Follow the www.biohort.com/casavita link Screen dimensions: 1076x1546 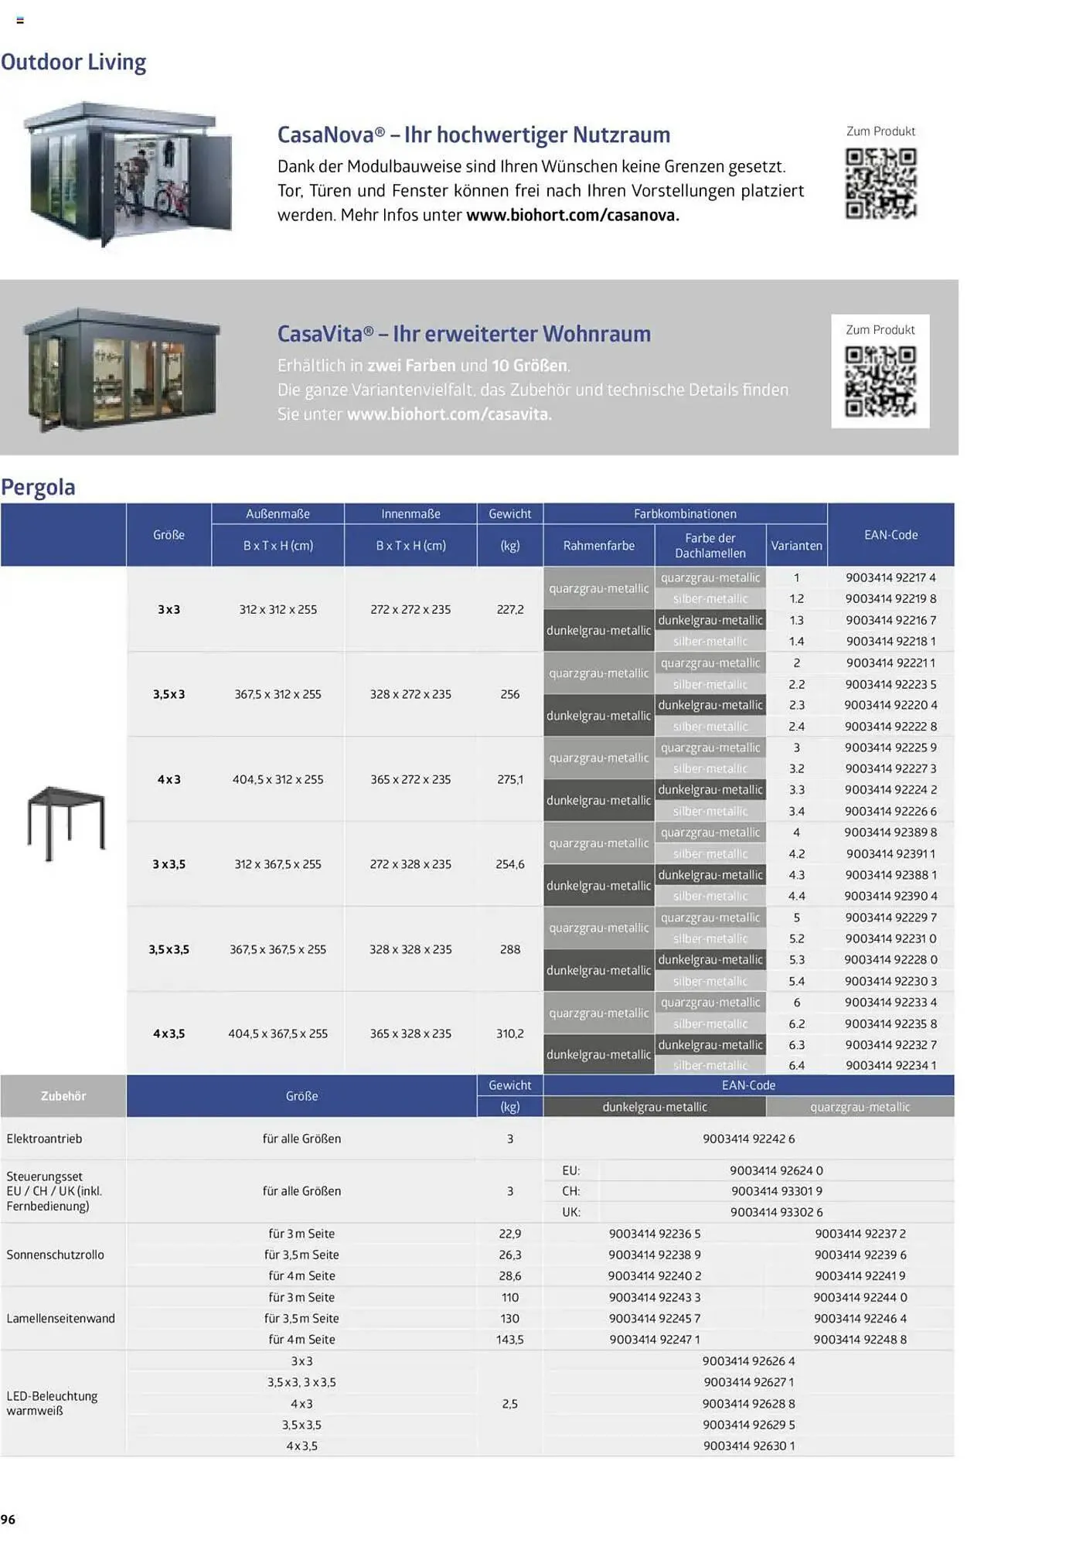[449, 414]
